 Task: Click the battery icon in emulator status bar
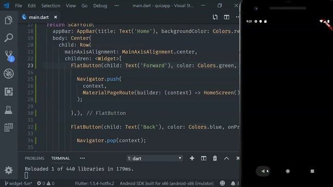[328, 21]
